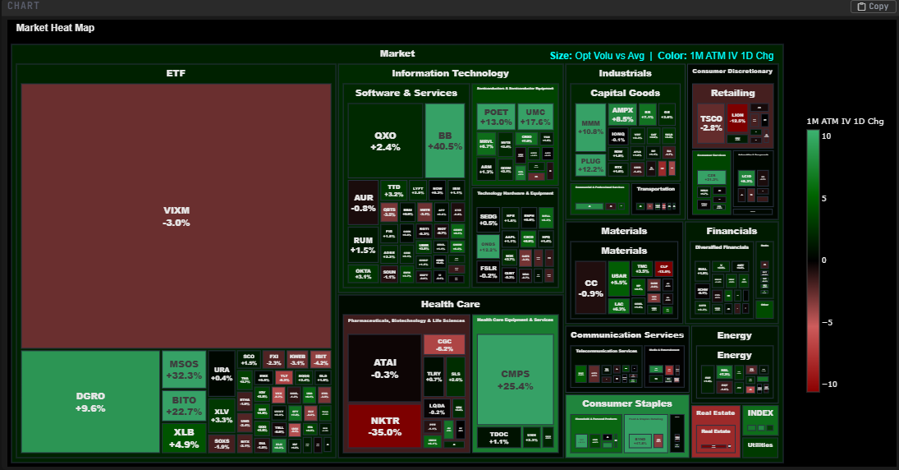Select the CMPS +25.4% tile
This screenshot has width=899, height=470.
(x=516, y=380)
